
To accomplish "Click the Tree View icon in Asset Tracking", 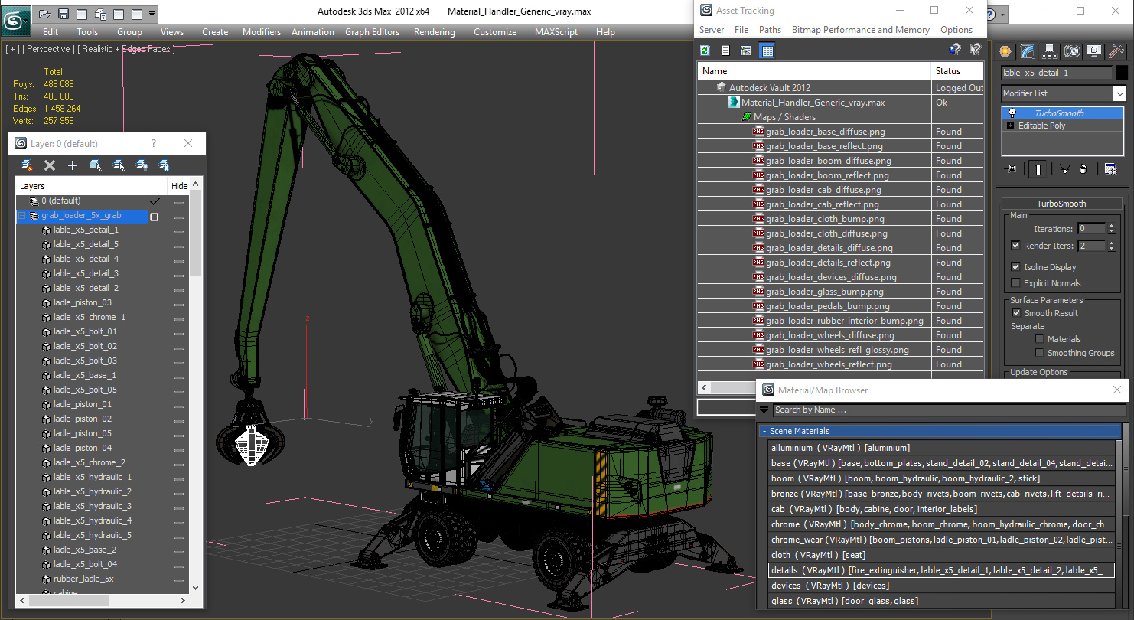I will click(x=746, y=51).
